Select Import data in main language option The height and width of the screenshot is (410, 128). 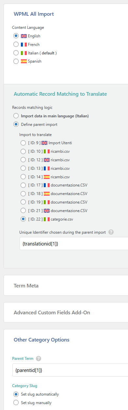coord(16,116)
